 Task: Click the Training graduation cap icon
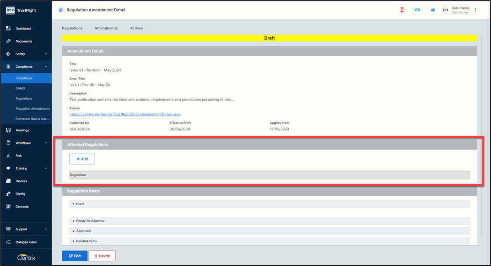point(8,168)
